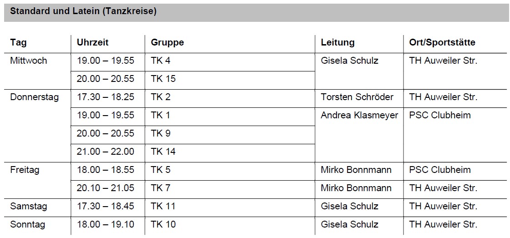Select Mirko Bonnmann in the TK 5 row
Image resolution: width=510 pixels, height=238 pixels.
pyautogui.click(x=356, y=170)
